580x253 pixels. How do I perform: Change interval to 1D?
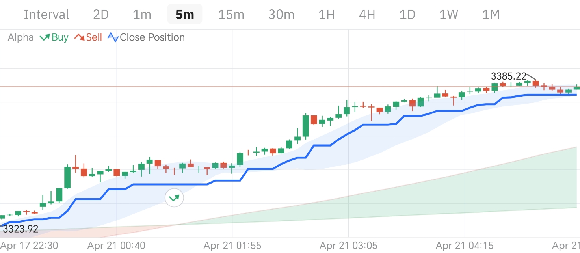tap(407, 15)
